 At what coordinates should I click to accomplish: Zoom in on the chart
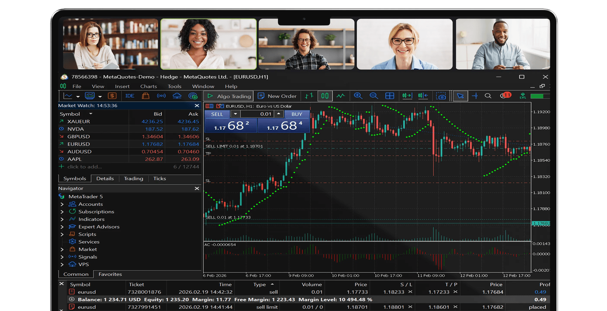coord(358,96)
